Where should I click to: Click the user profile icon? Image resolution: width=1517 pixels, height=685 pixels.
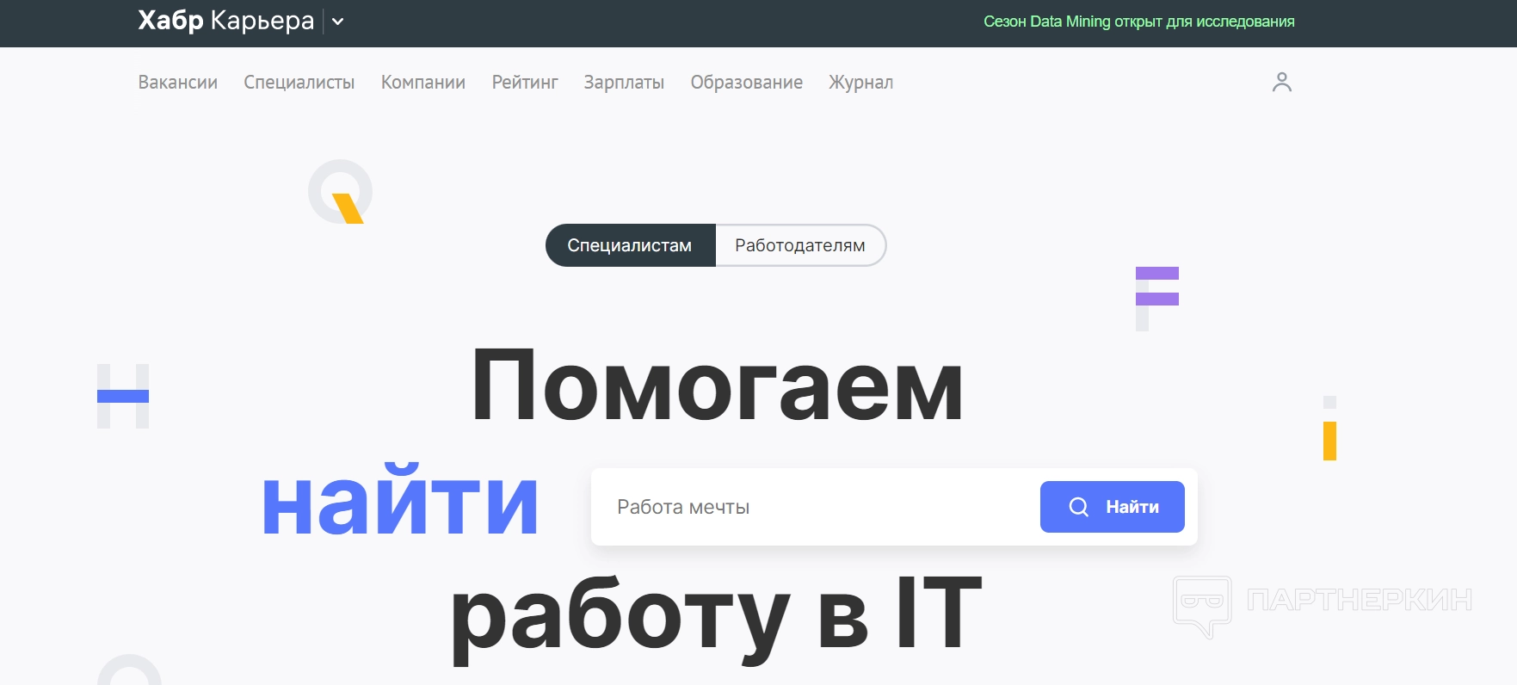point(1281,82)
